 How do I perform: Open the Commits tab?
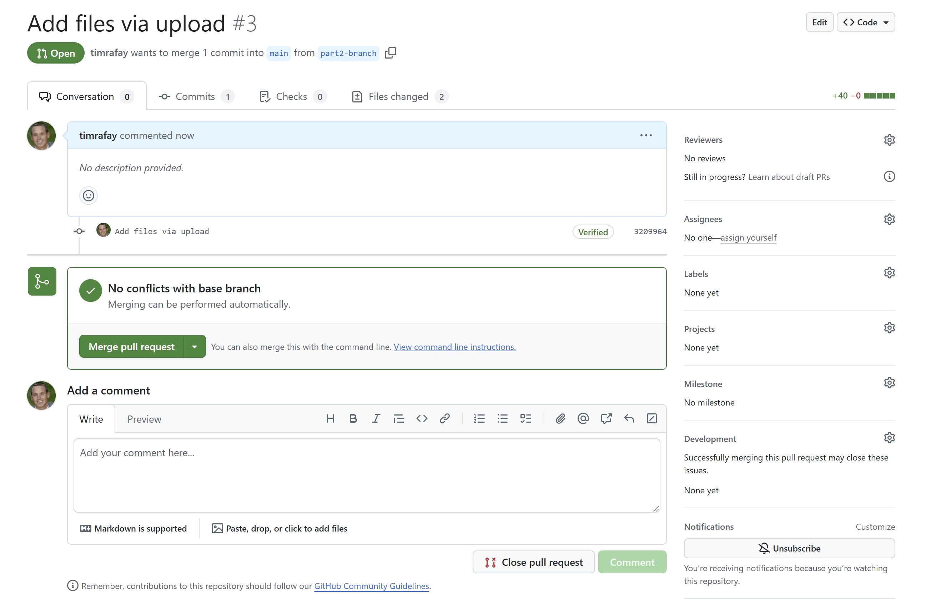pos(196,96)
